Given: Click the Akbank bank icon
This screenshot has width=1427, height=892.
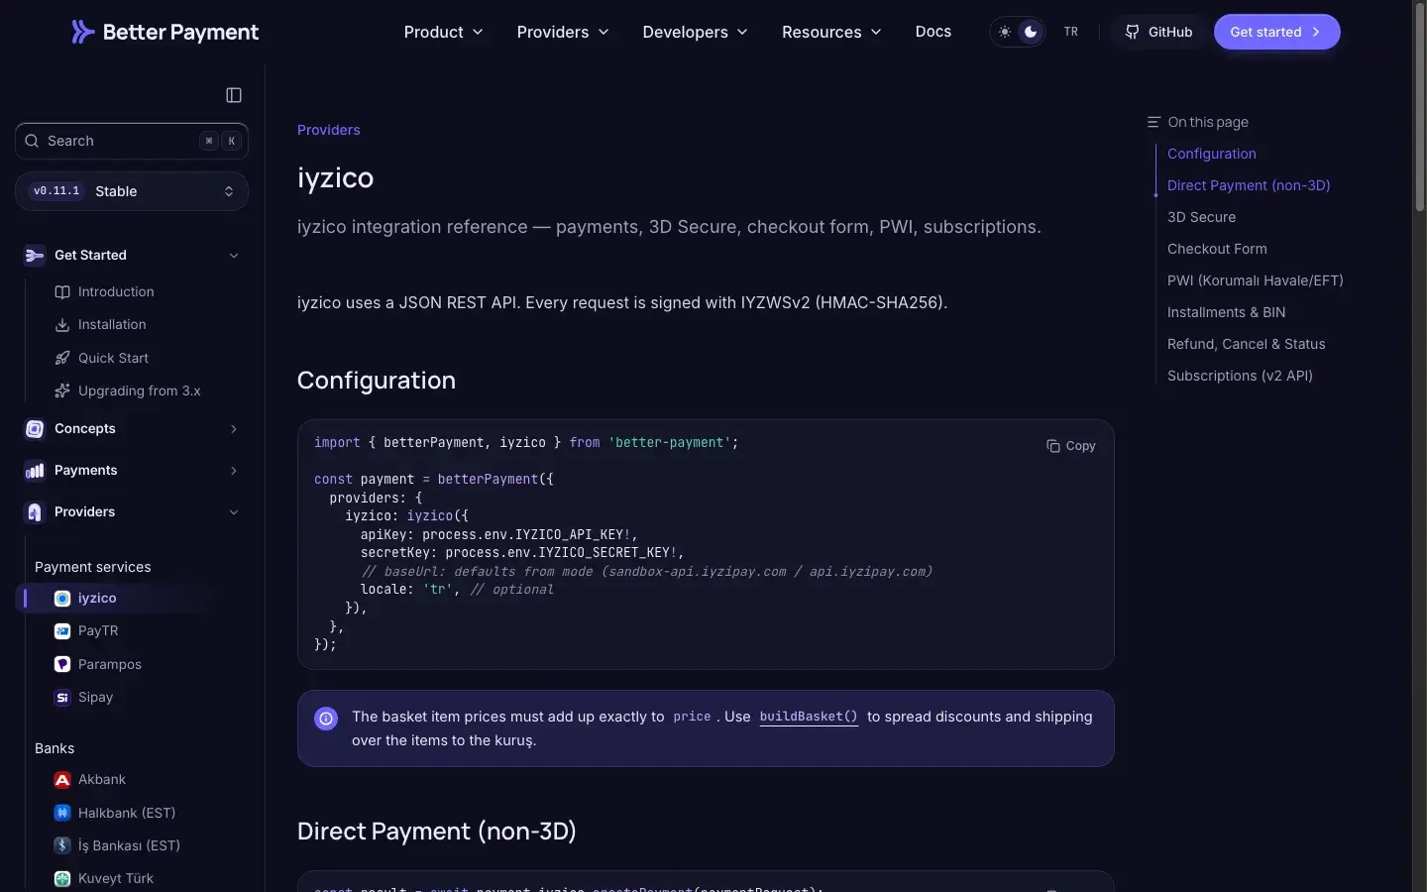Looking at the screenshot, I should tap(62, 780).
